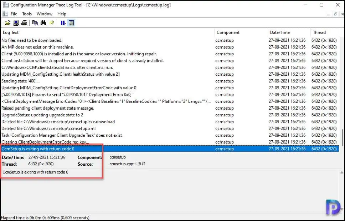Open the Tools menu
Viewport: 345px width, 221px height.
(27, 14)
